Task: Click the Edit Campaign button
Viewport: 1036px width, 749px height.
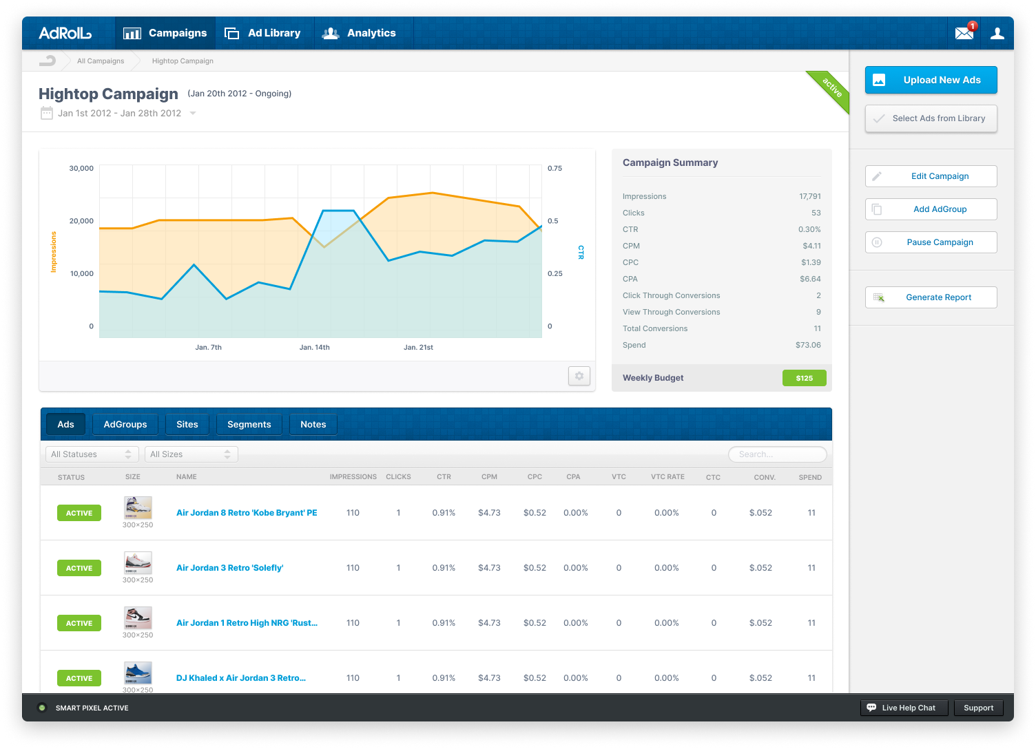Action: (x=931, y=176)
